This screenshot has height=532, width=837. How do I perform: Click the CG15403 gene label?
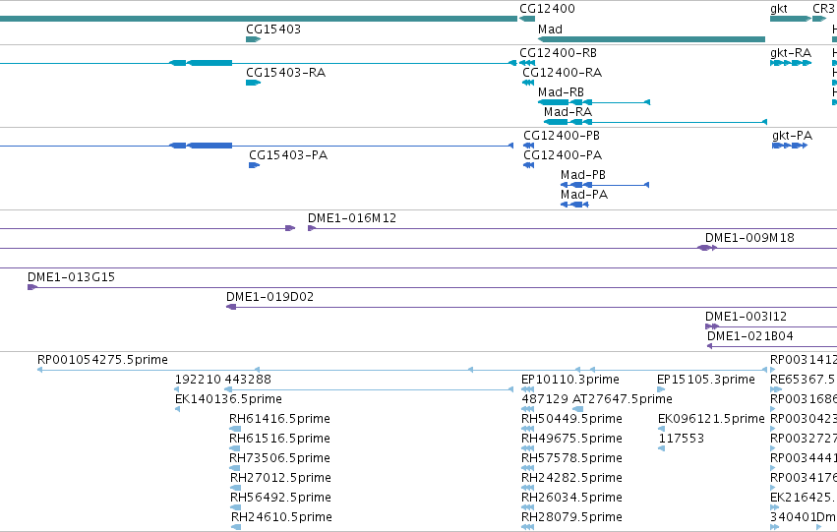pos(273,30)
